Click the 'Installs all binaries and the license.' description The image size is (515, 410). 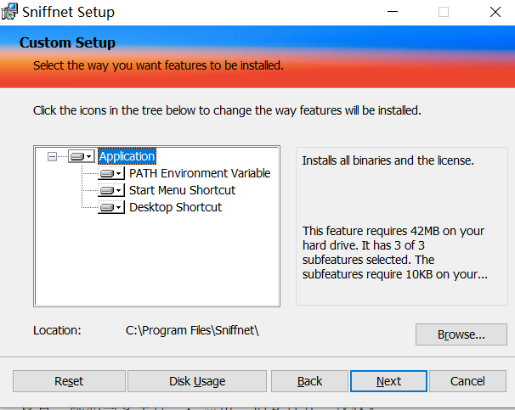coord(388,160)
